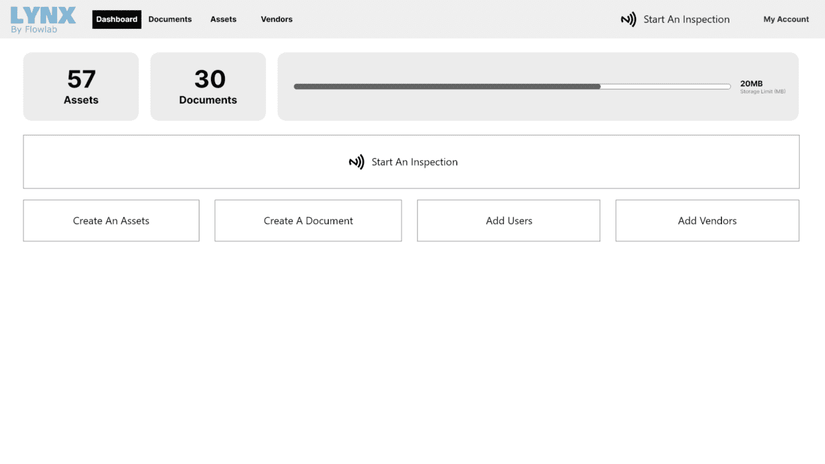Open My Account

[x=786, y=19]
